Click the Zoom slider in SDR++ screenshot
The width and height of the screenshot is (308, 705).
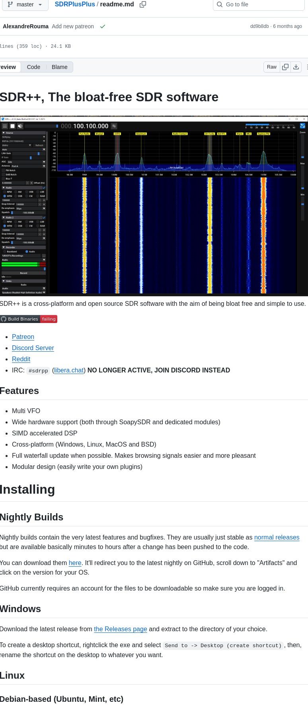[x=302, y=147]
